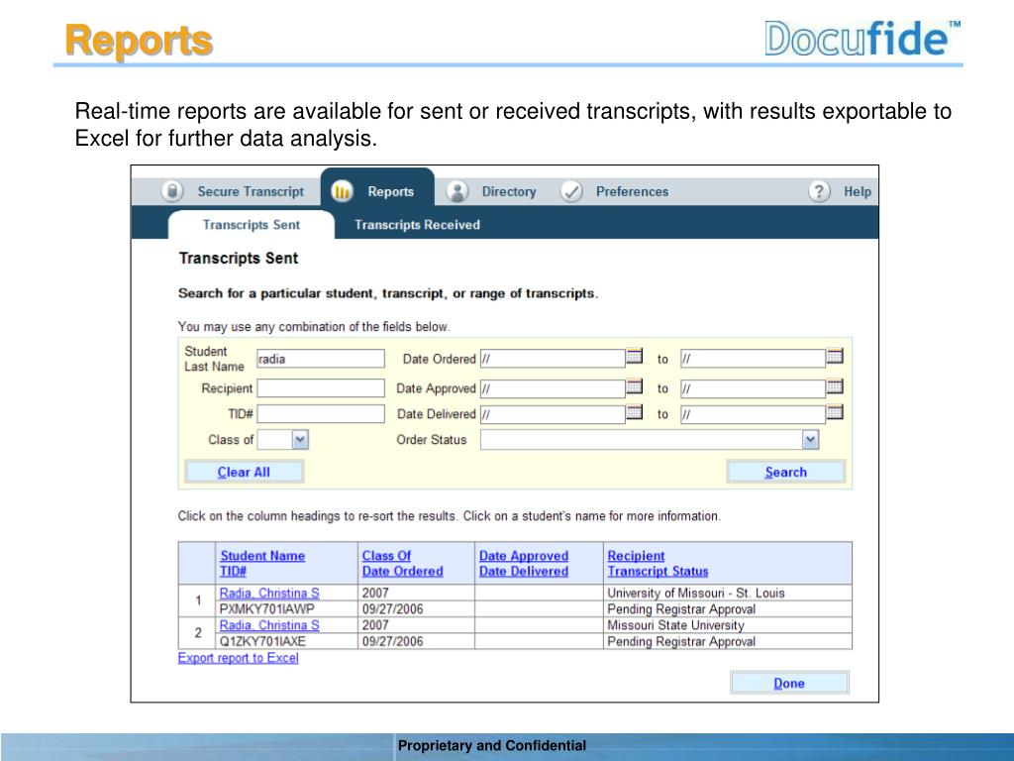Image resolution: width=1014 pixels, height=761 pixels.
Task: Open calendar for Date Approved start
Action: [635, 386]
